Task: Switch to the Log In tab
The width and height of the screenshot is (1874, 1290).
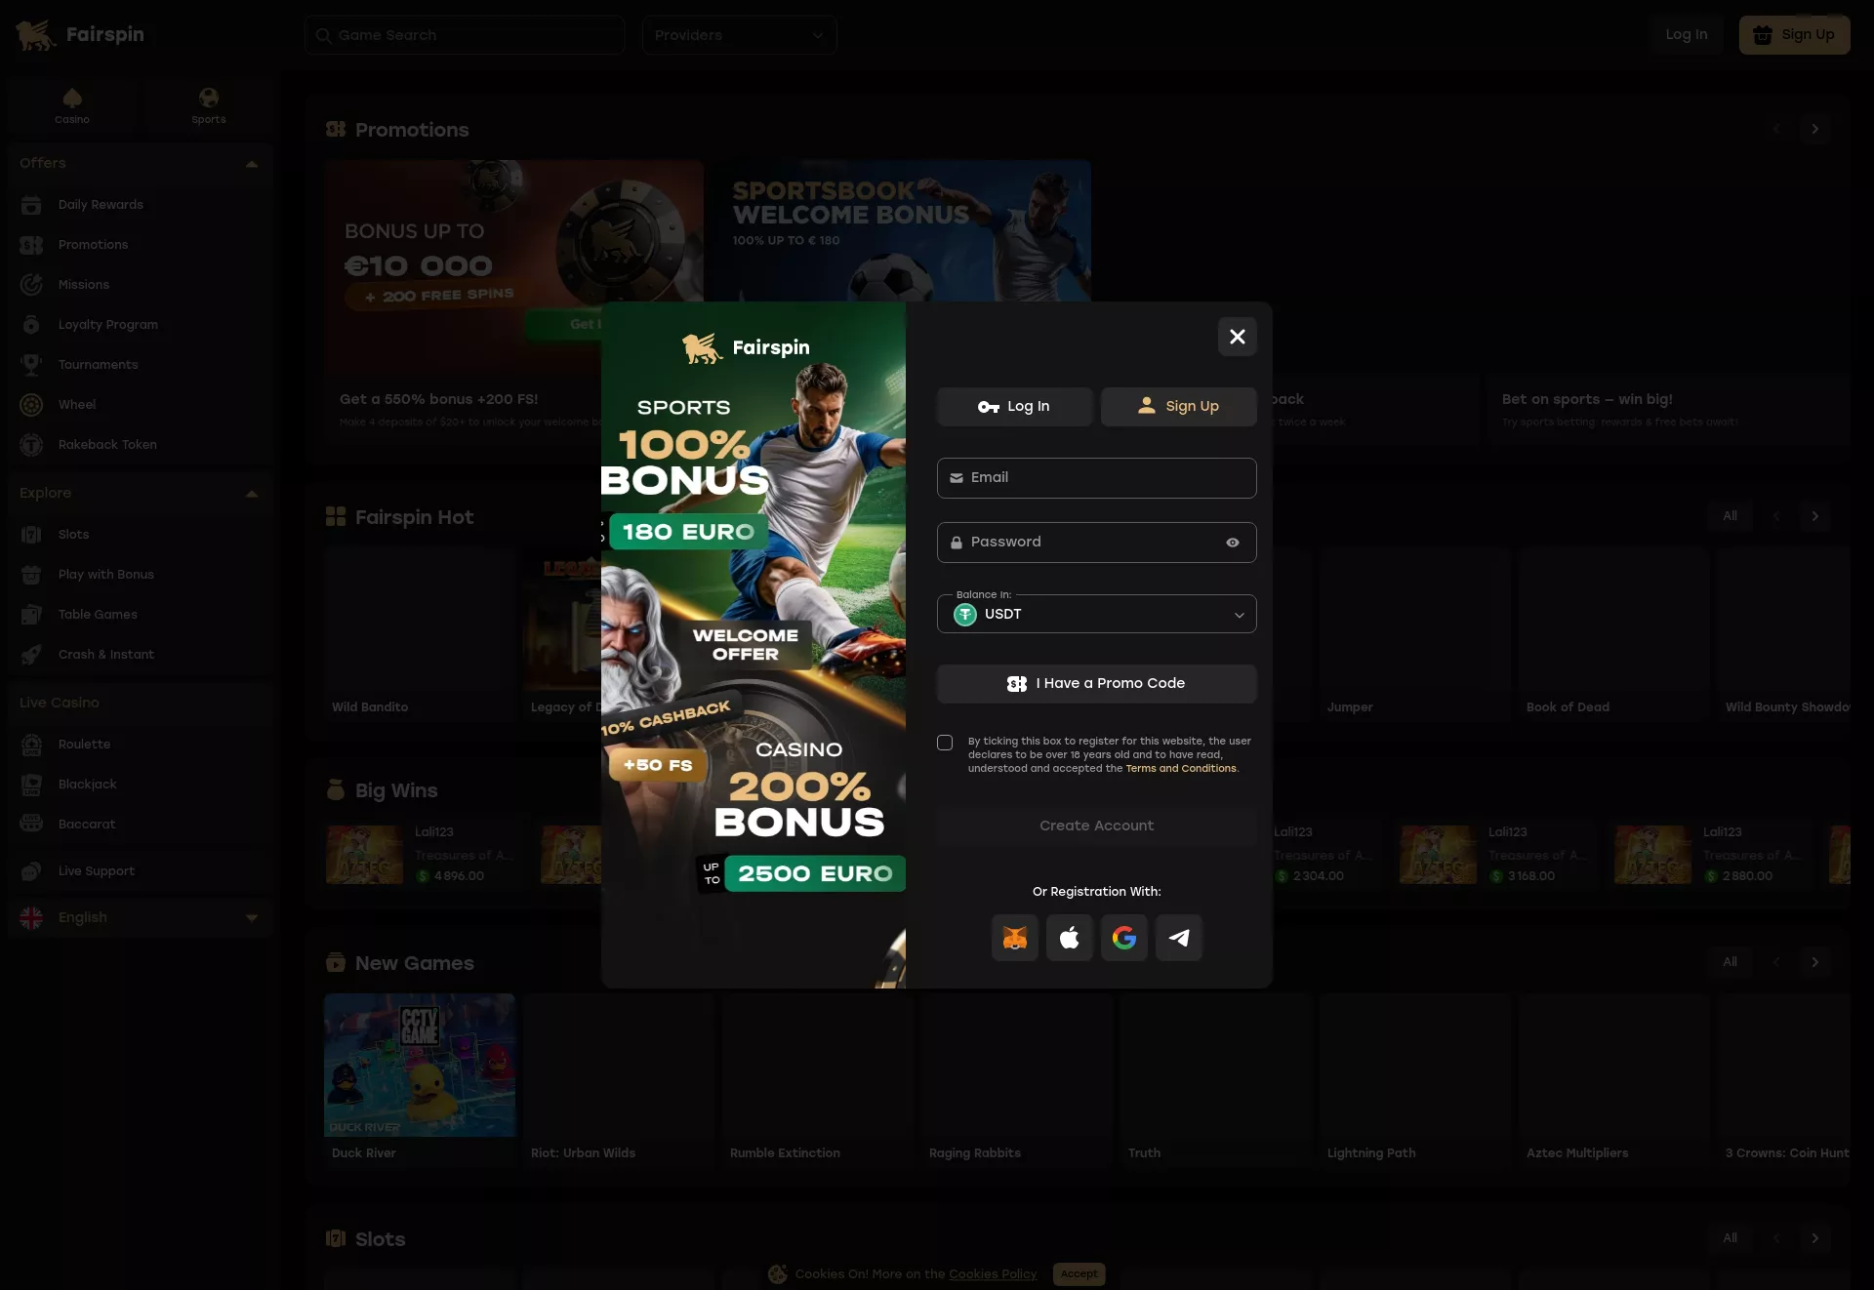Action: pos(1015,407)
